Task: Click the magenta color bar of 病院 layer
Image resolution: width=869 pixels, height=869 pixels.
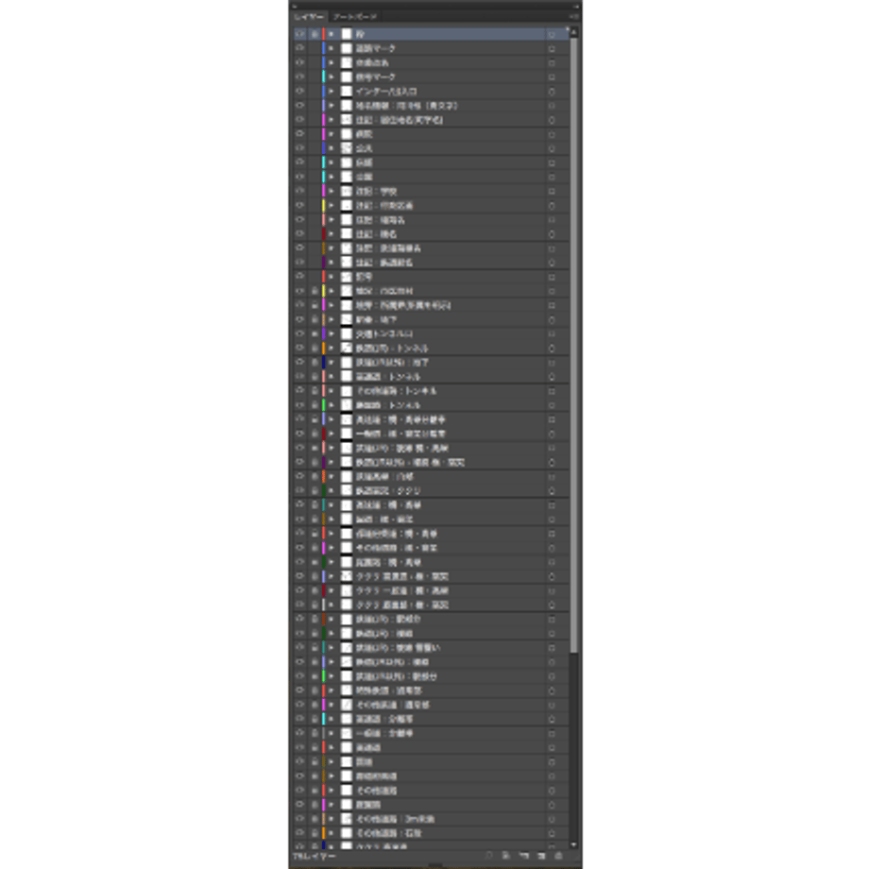Action: pyautogui.click(x=324, y=133)
